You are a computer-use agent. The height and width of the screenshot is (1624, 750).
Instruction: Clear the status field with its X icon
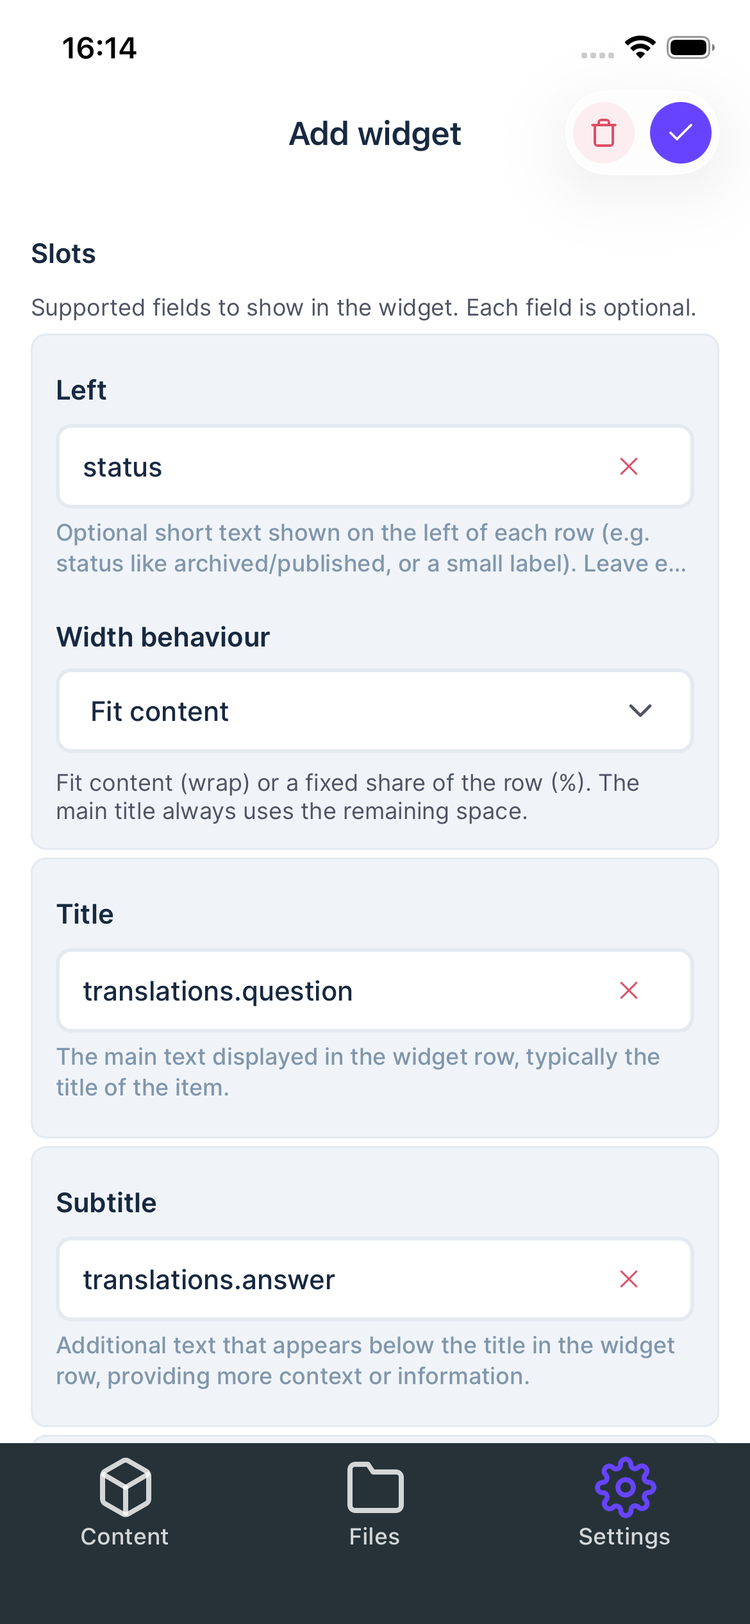click(x=629, y=466)
